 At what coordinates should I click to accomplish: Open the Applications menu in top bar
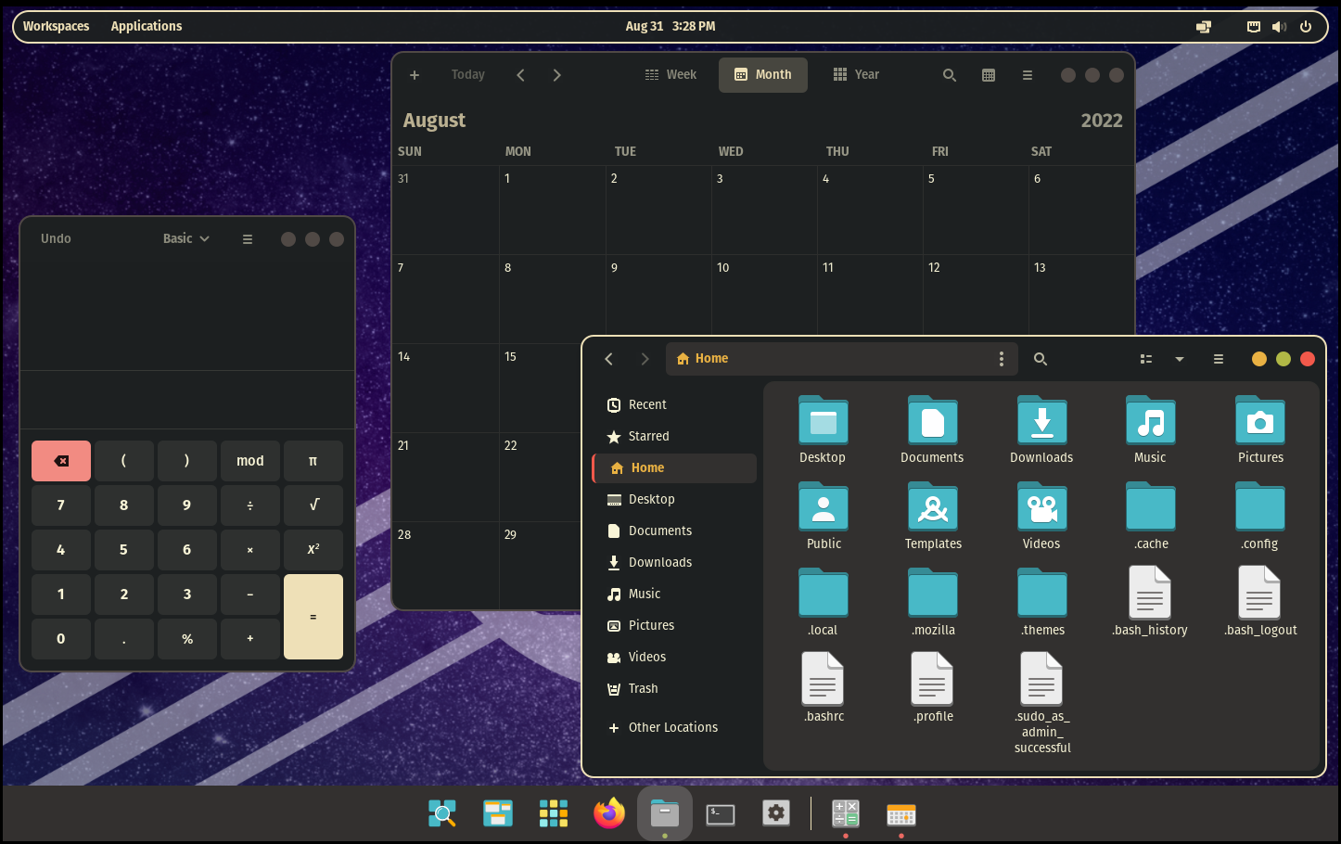click(x=147, y=26)
